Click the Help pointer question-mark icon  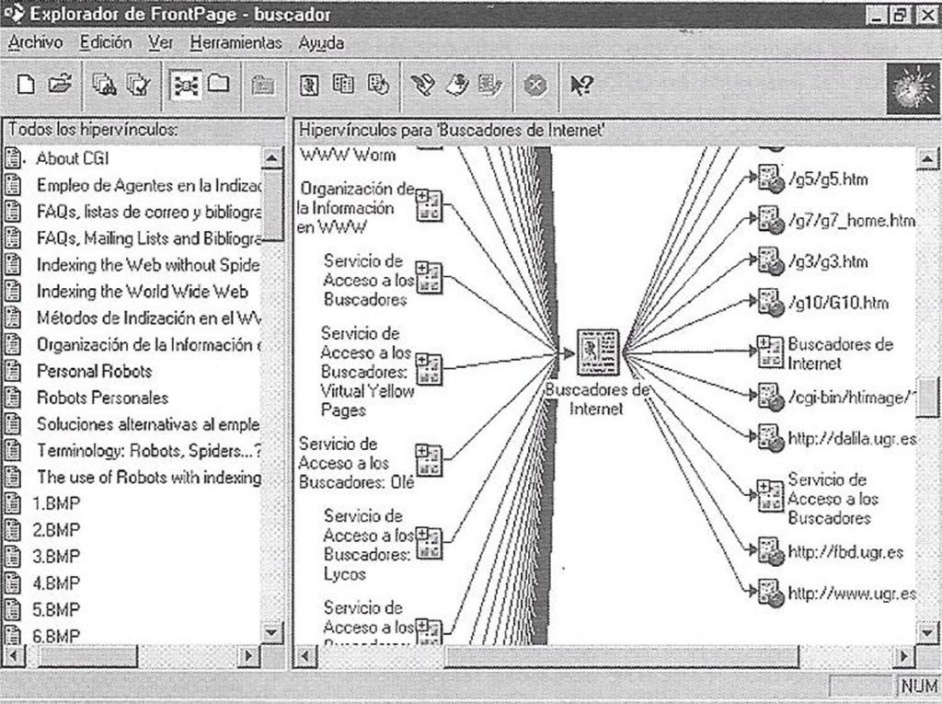point(581,86)
